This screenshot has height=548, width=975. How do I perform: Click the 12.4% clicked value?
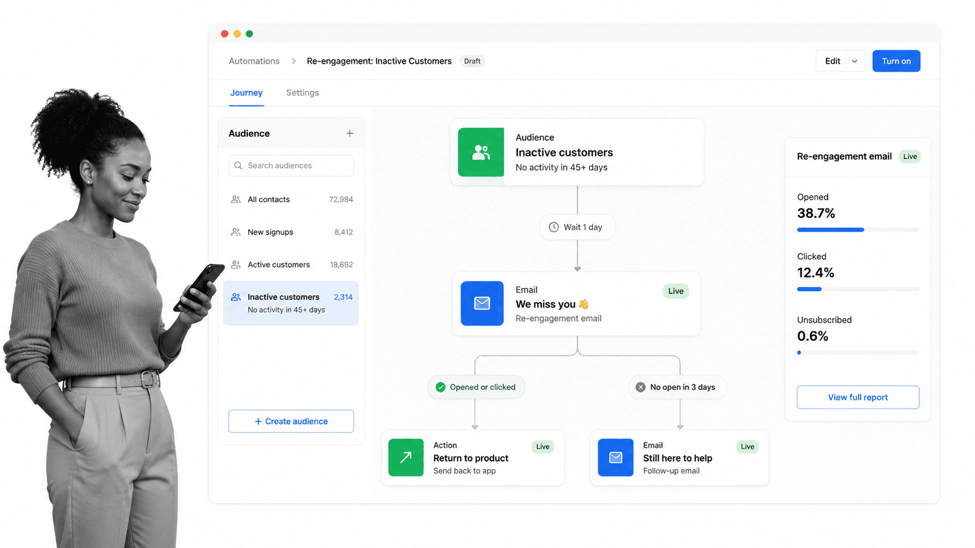tap(815, 273)
